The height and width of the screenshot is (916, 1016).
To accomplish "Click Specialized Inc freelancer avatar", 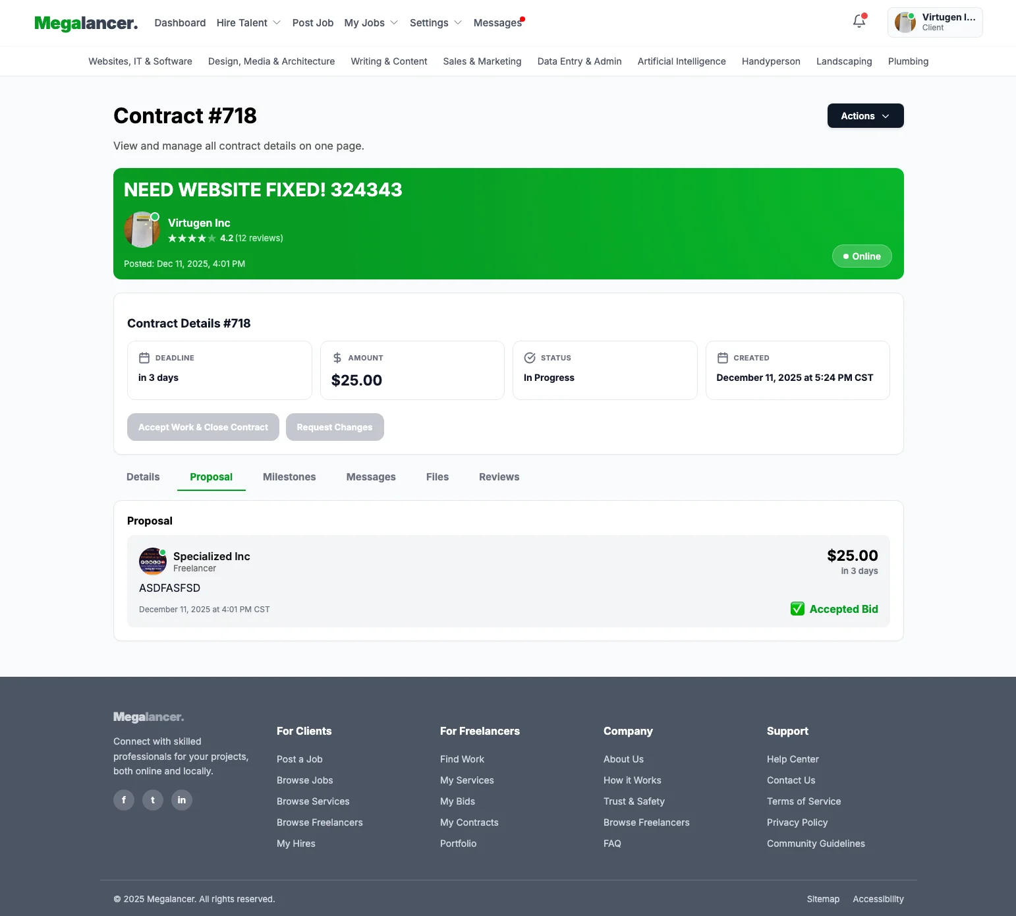I will point(153,561).
